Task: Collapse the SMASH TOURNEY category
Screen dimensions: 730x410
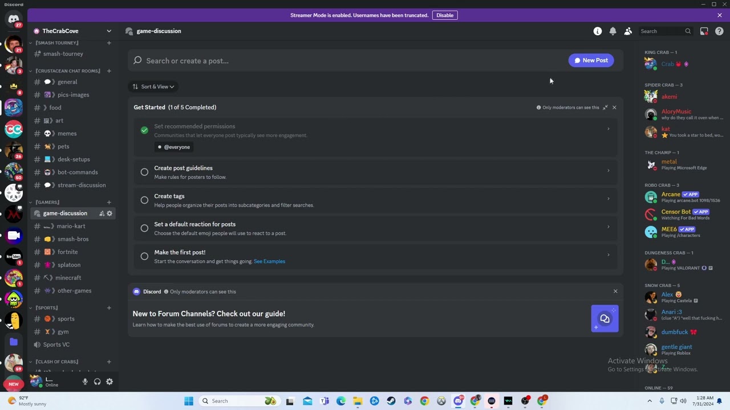Action: point(56,43)
